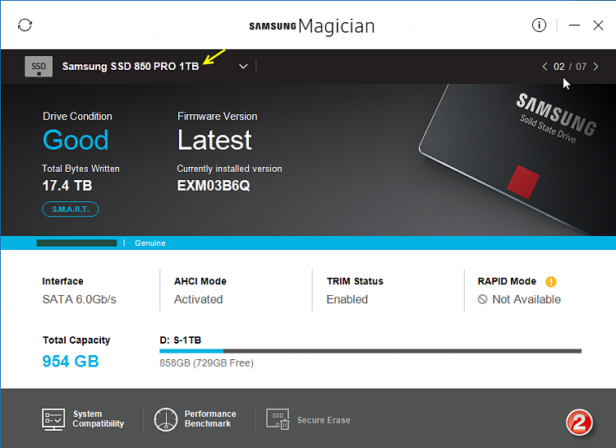Viewport: 616px width, 448px height.
Task: Click the SSD drive icon in the header
Action: pyautogui.click(x=39, y=66)
